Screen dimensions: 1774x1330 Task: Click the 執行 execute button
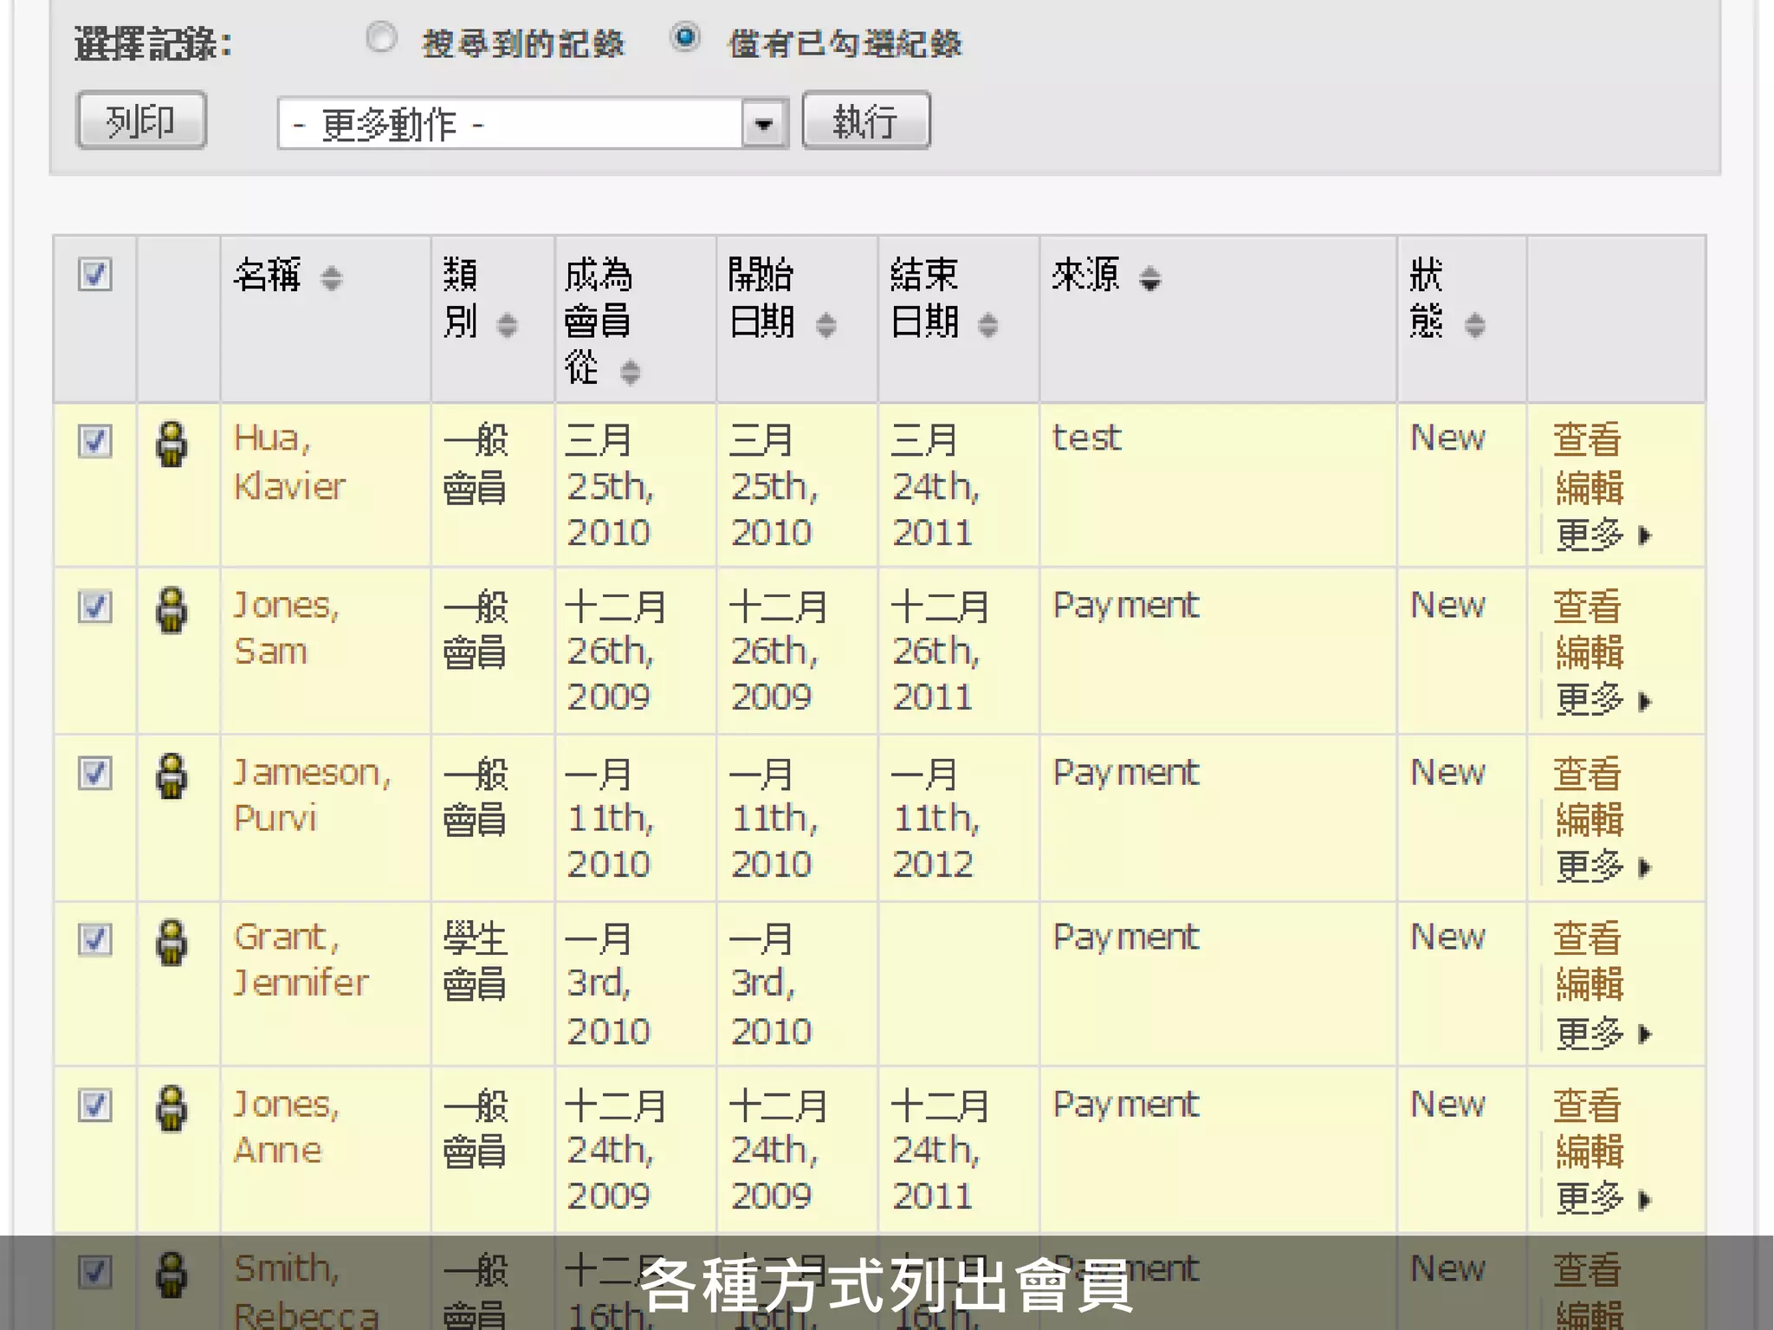tap(866, 120)
